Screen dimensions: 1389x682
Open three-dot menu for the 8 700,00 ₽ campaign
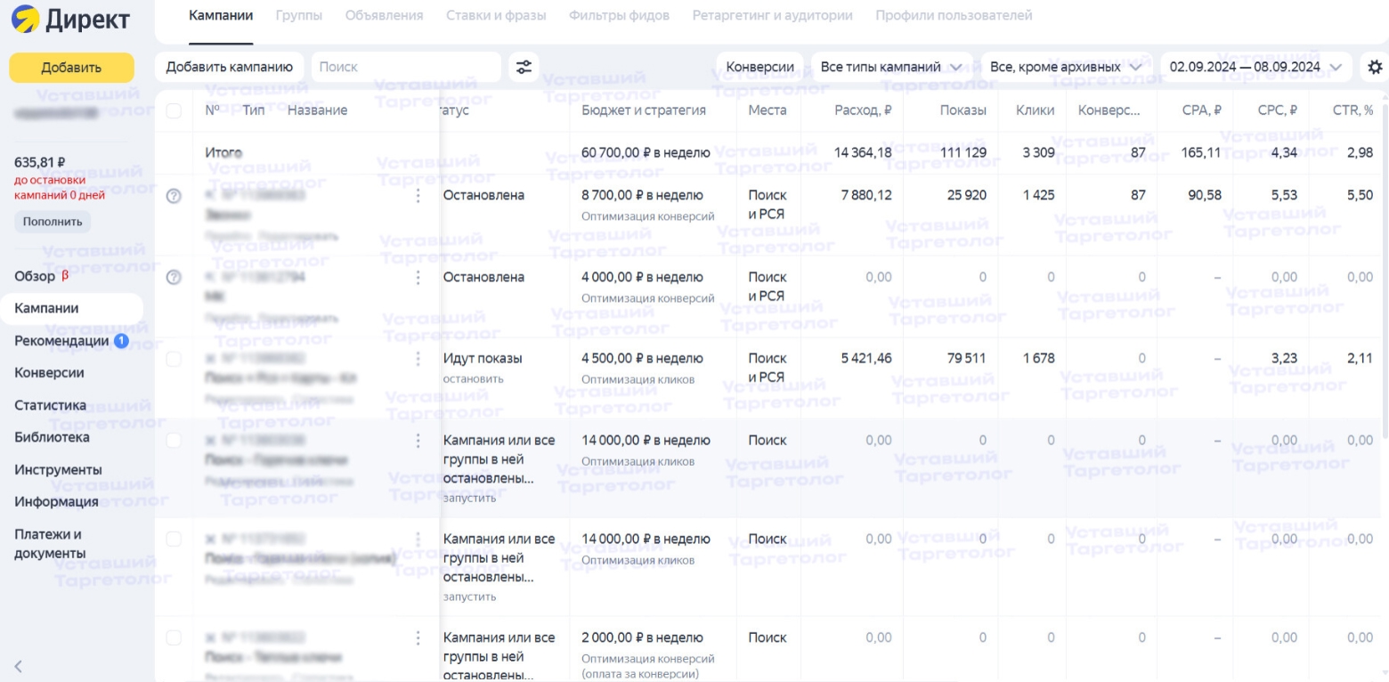(x=418, y=196)
